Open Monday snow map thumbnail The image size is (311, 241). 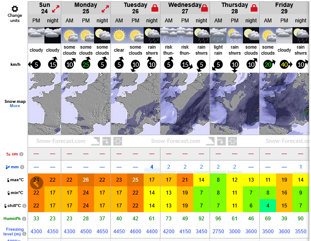[86, 104]
